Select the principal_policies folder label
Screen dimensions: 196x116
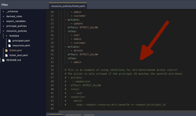[x=16, y=26]
